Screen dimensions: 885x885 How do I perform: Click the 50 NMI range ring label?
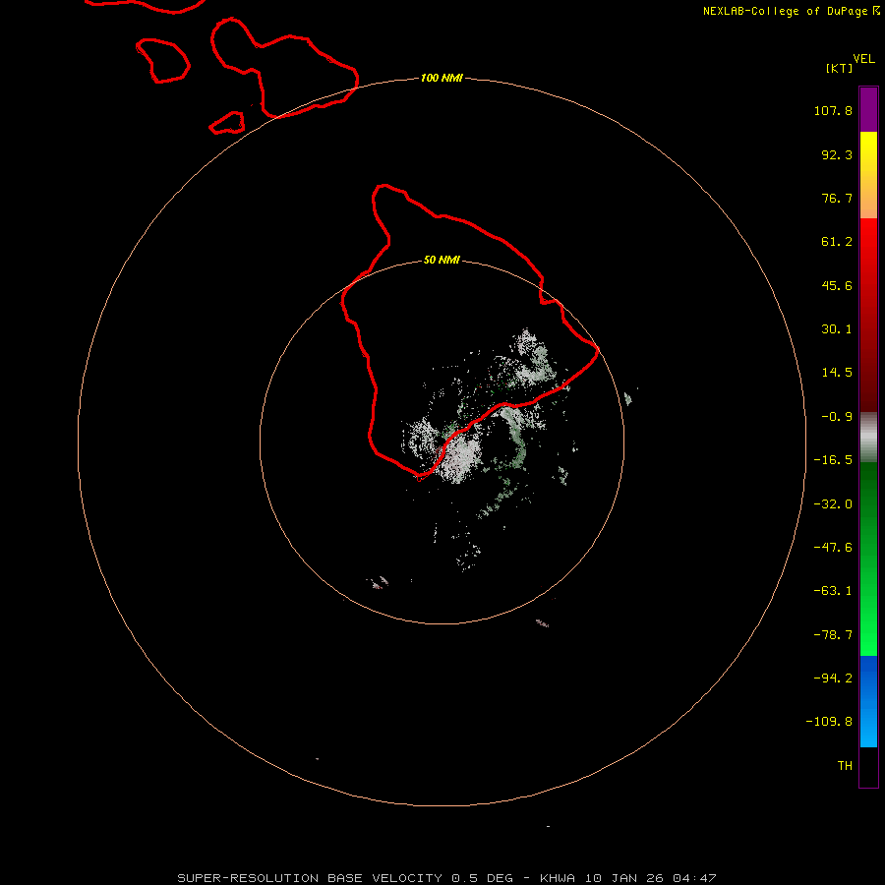coord(442,261)
